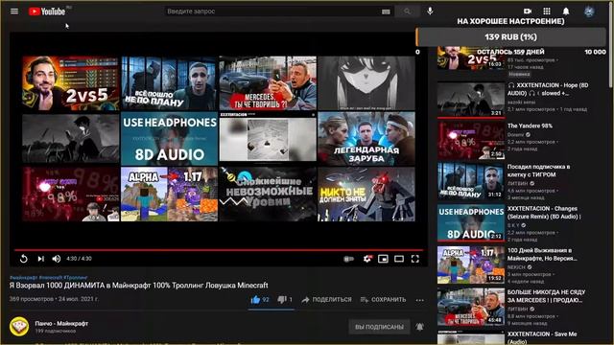Open the player settings gear
Screen dimensions: 614x345
pos(366,259)
